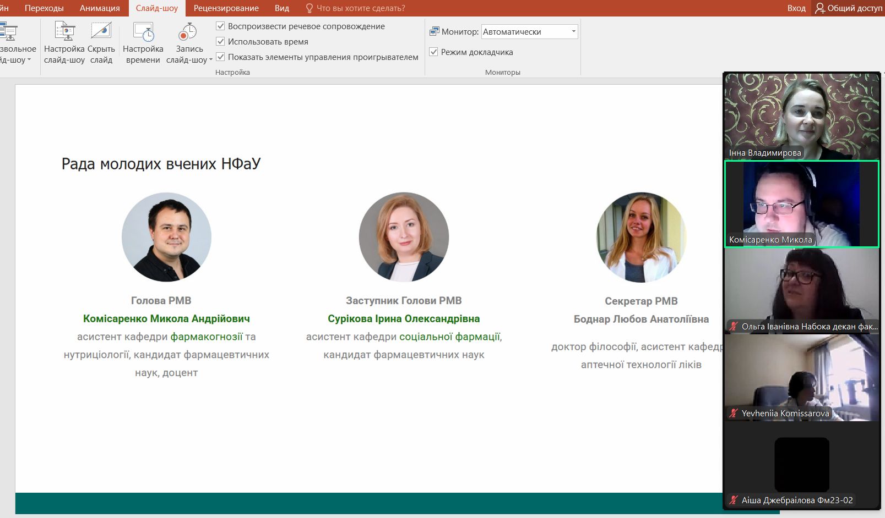Click the фармакогнозії link text
885x518 pixels.
(207, 337)
